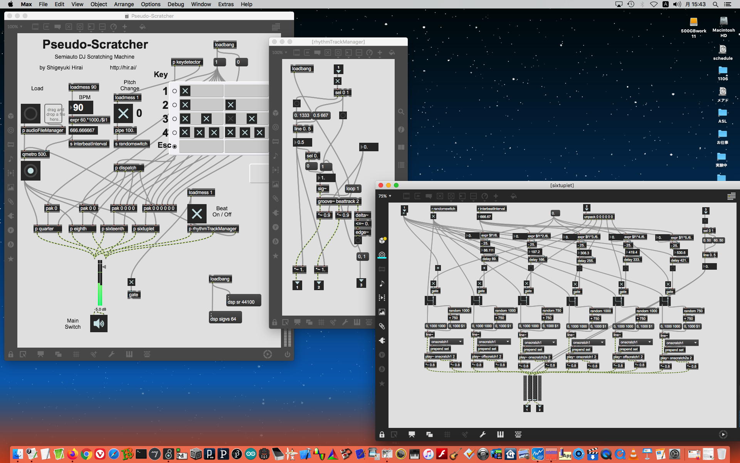Screen dimensions: 740x463
Task: Open the Extras menu
Action: click(x=226, y=4)
